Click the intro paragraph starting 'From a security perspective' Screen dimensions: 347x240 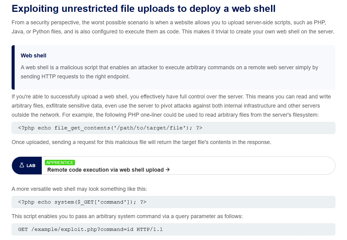173,27
